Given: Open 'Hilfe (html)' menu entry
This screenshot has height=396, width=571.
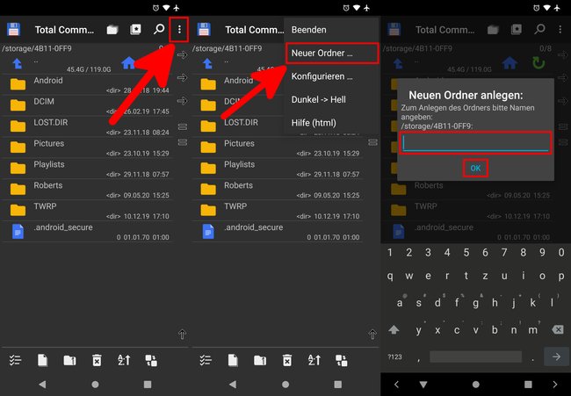Looking at the screenshot, I should [x=314, y=123].
